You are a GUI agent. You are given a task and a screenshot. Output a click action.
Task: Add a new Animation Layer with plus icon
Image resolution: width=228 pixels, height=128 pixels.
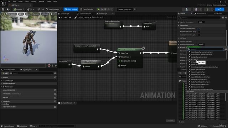click(55, 90)
